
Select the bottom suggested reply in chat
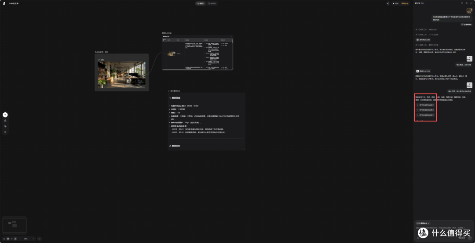pyautogui.click(x=425, y=115)
